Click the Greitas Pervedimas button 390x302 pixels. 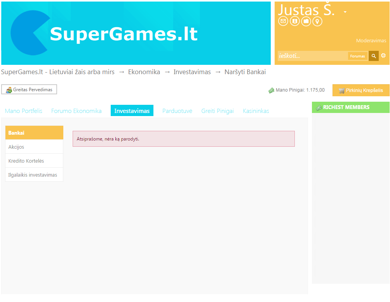coord(29,90)
